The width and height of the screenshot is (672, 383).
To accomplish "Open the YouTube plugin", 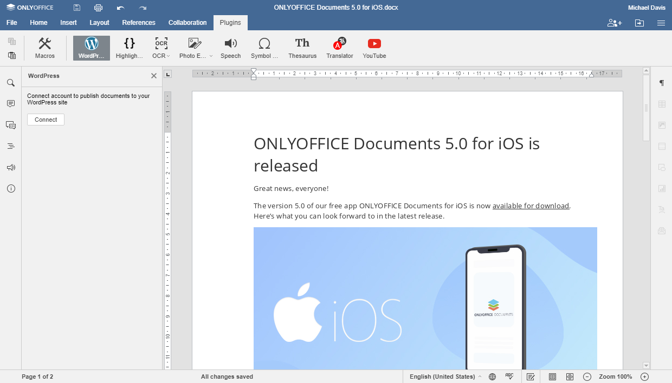I will 374,48.
